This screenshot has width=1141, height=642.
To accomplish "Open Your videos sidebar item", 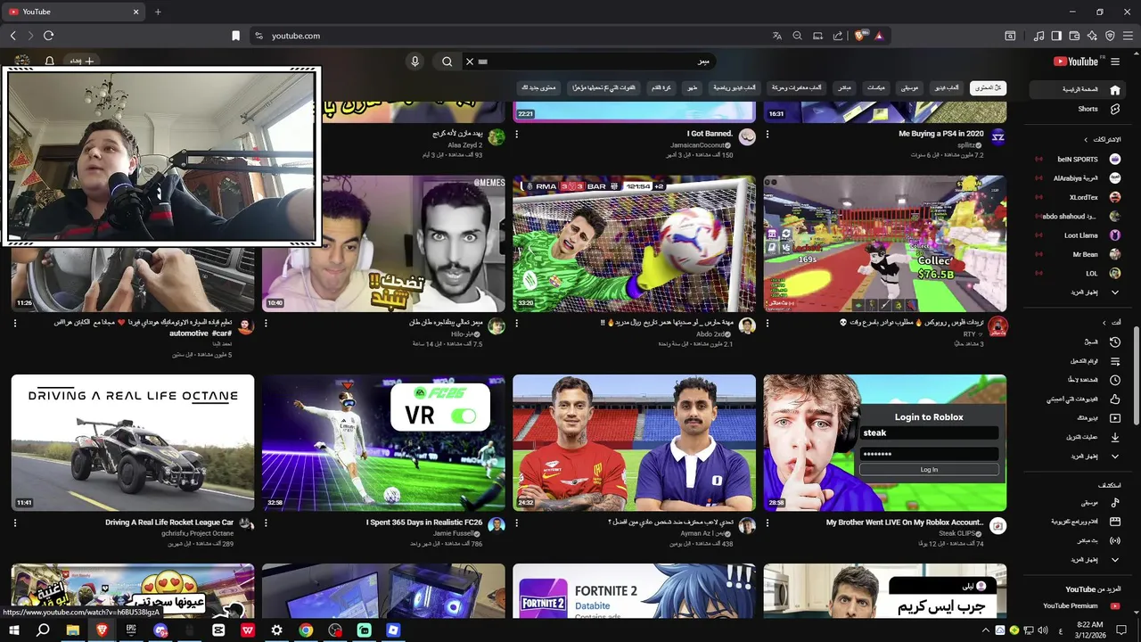I will pyautogui.click(x=1077, y=418).
